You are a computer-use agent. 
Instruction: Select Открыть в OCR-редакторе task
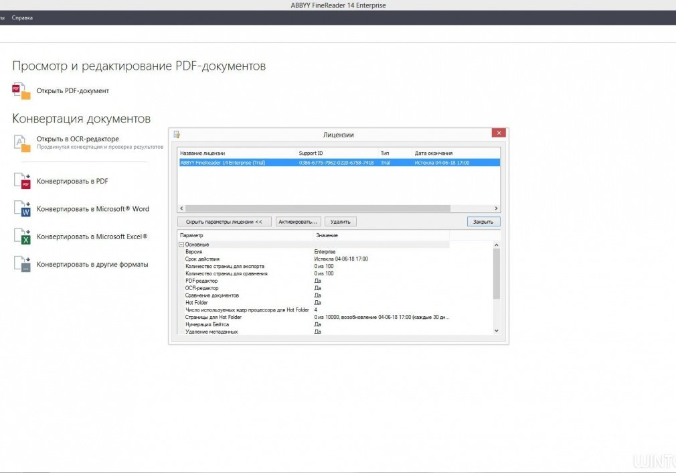(78, 139)
